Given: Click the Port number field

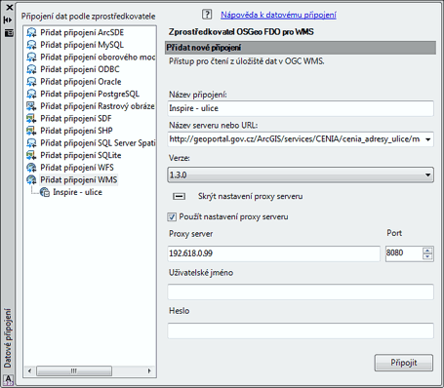Looking at the screenshot, I should [x=404, y=253].
